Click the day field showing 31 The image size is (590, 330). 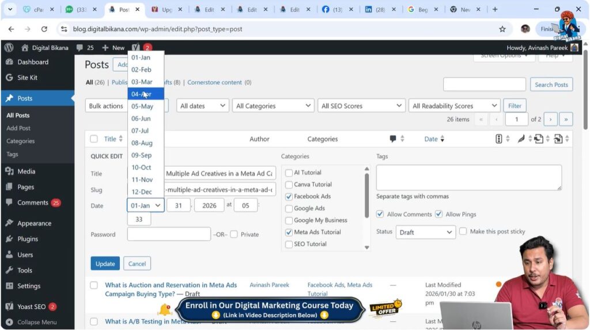coord(179,205)
